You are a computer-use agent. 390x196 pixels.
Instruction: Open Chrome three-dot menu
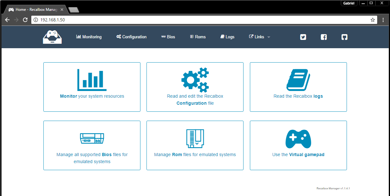(383, 20)
